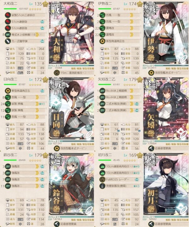Click Yahagi's 応急修理要員 repair hammer icon
This screenshot has width=189, height=227.
point(151,148)
